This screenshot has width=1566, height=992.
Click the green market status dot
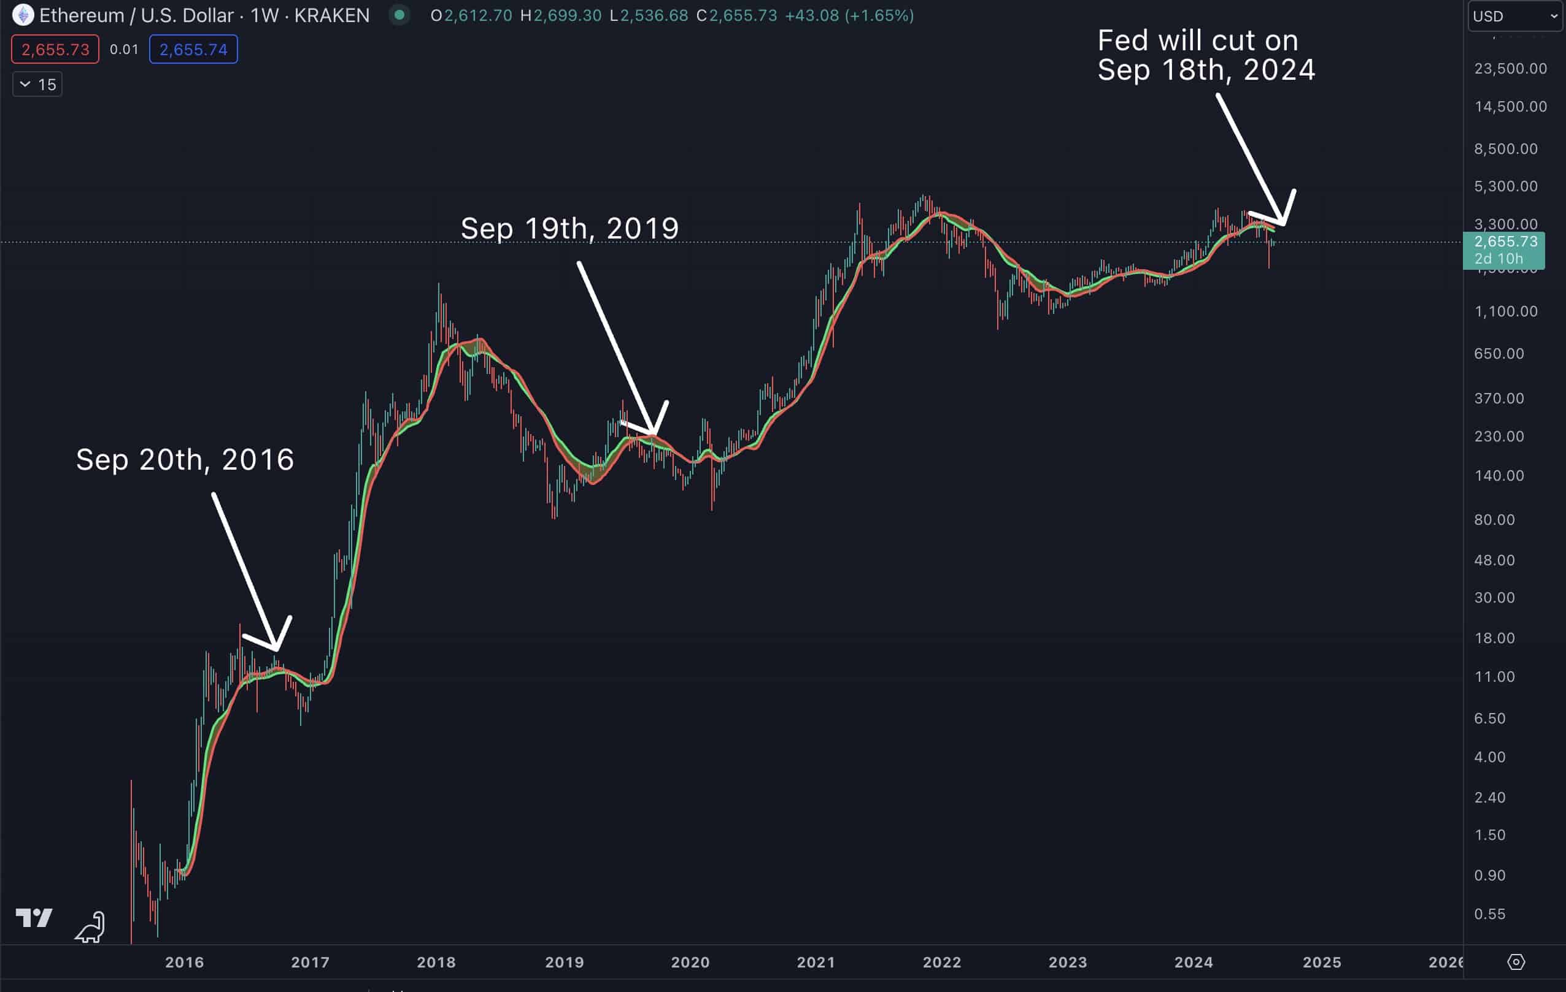pyautogui.click(x=399, y=15)
